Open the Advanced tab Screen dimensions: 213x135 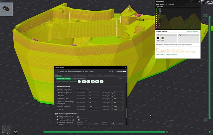[x=91, y=75]
